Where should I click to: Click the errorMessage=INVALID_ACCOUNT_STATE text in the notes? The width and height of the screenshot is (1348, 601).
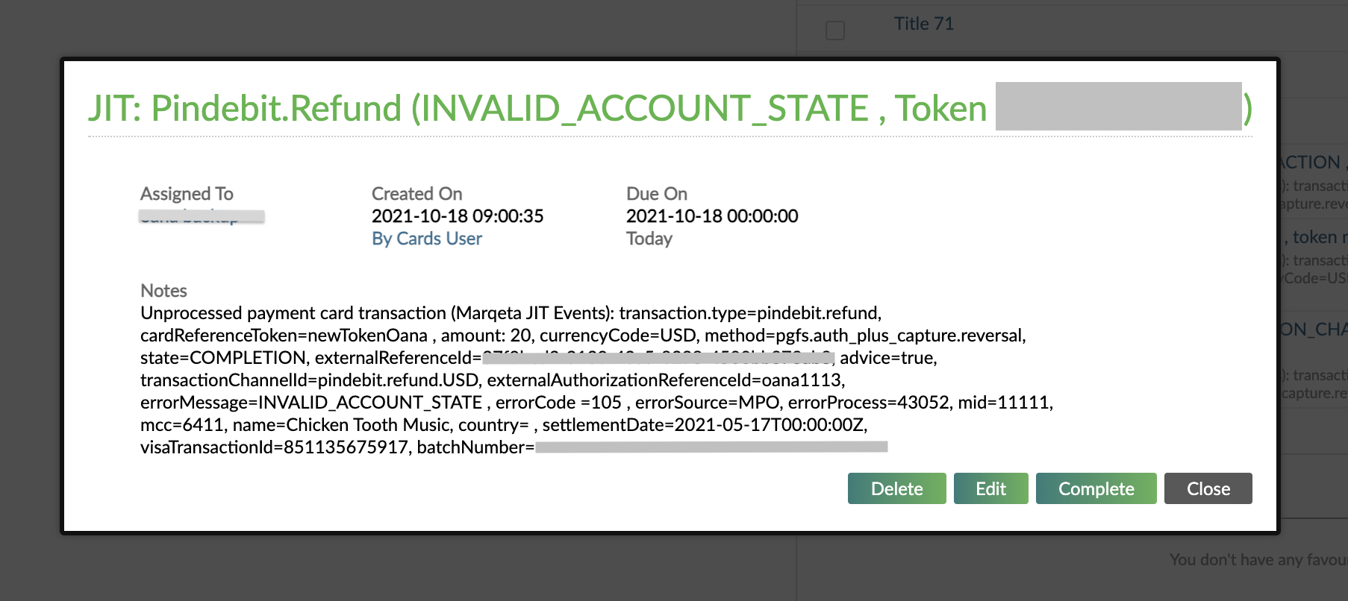311,403
